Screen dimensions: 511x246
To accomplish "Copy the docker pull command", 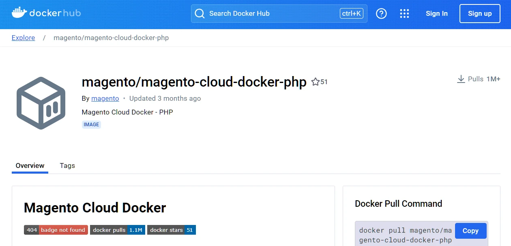I will tap(470, 231).
